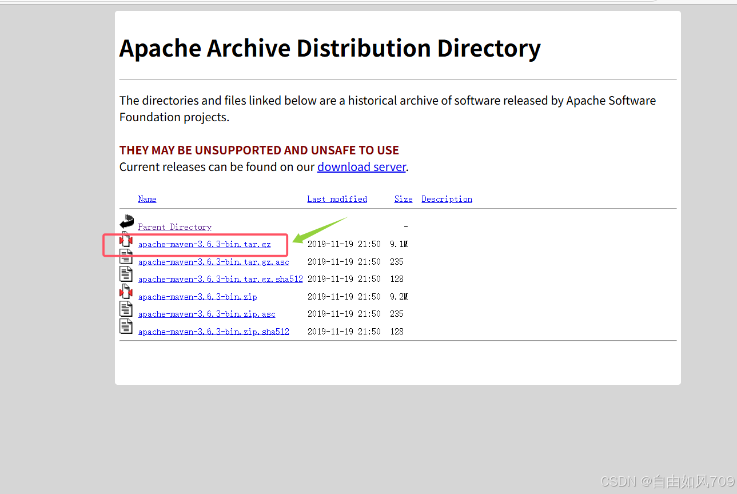Click the date of apache-maven-3.6.3-bin.zip row

point(344,297)
